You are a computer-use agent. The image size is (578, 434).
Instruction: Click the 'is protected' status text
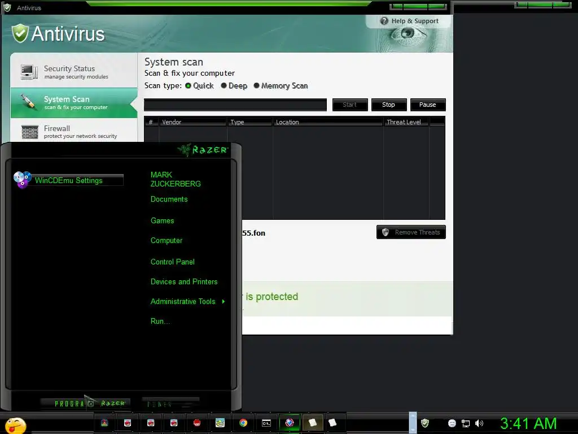[x=272, y=297]
